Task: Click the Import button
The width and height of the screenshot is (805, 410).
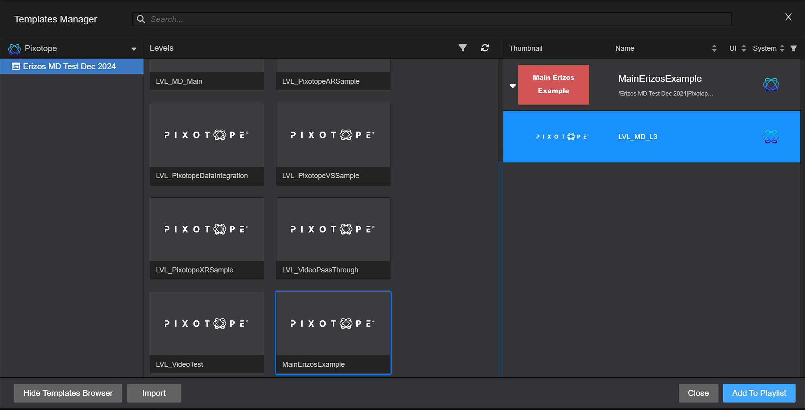Action: (x=154, y=393)
